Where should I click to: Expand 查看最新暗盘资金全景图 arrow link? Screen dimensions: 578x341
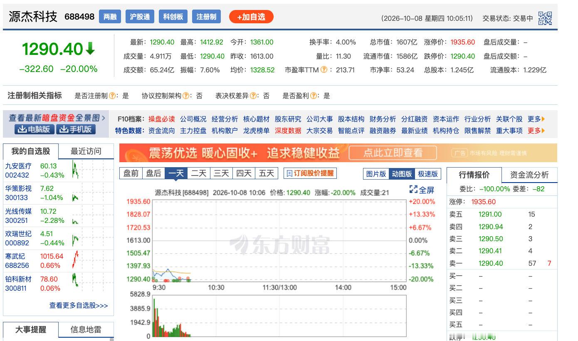tap(57, 118)
